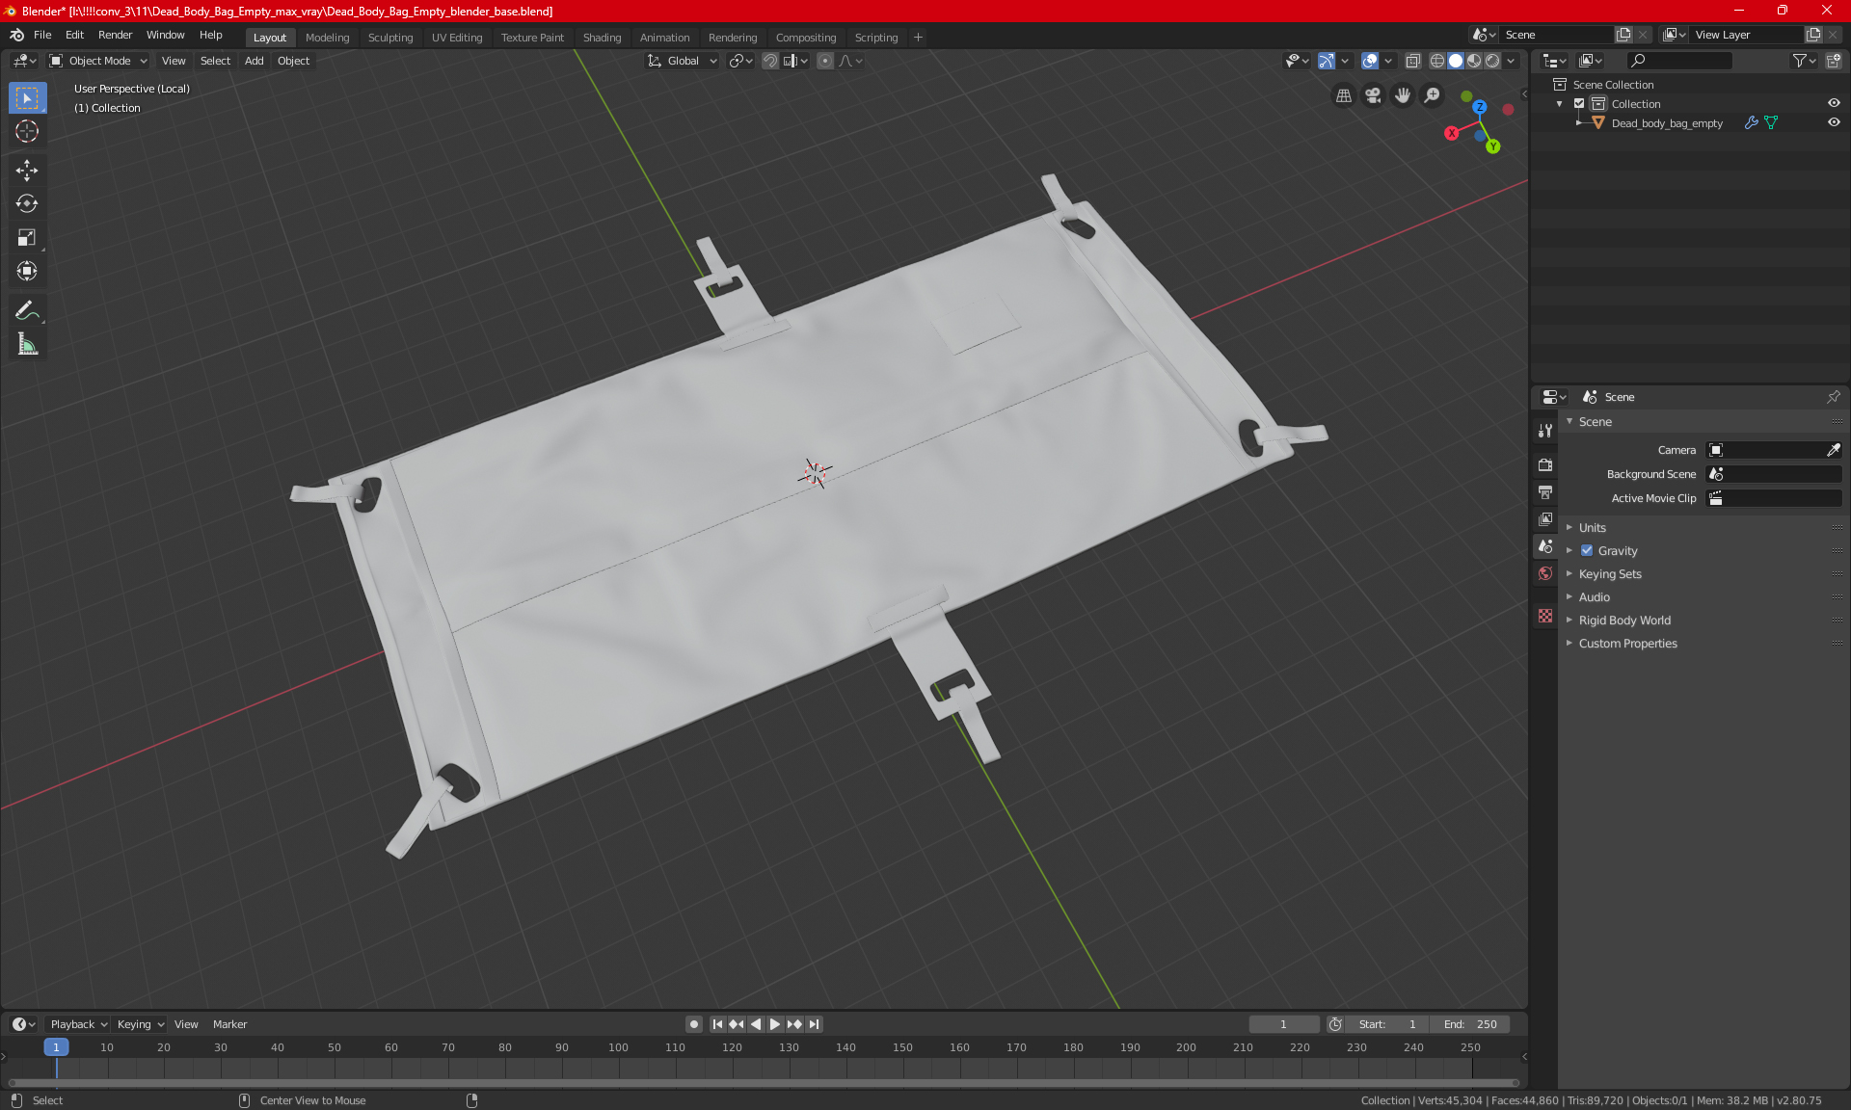Open the World properties tab

coord(1545,573)
